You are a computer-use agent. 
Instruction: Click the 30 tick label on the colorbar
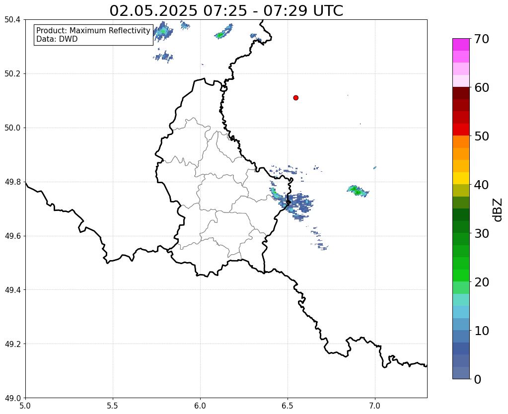point(482,233)
